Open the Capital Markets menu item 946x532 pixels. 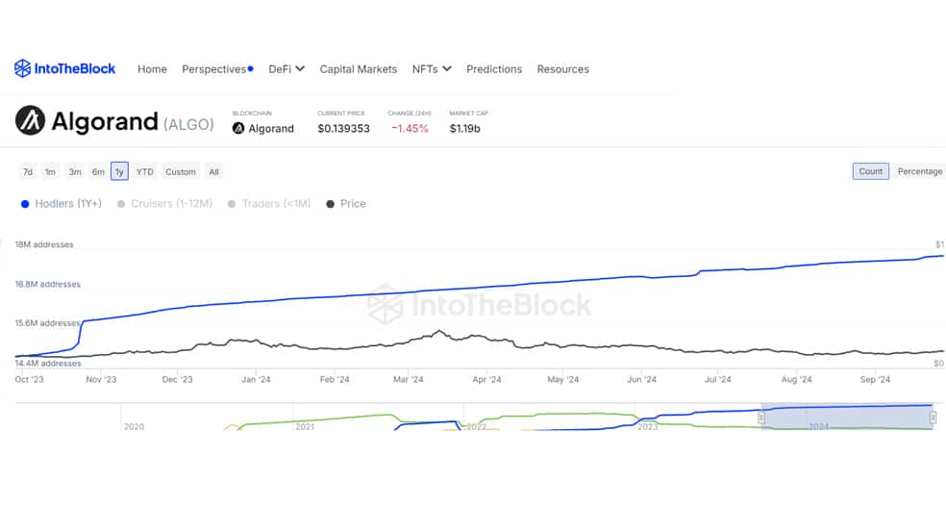pos(359,69)
